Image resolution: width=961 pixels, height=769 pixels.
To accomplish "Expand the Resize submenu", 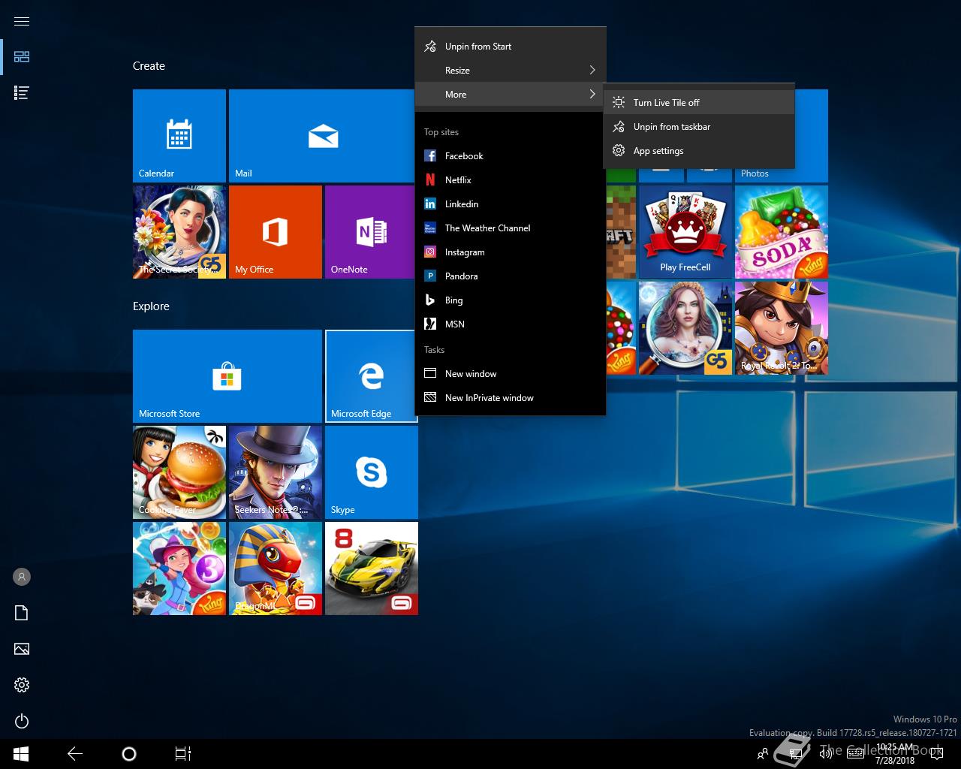I will click(511, 71).
